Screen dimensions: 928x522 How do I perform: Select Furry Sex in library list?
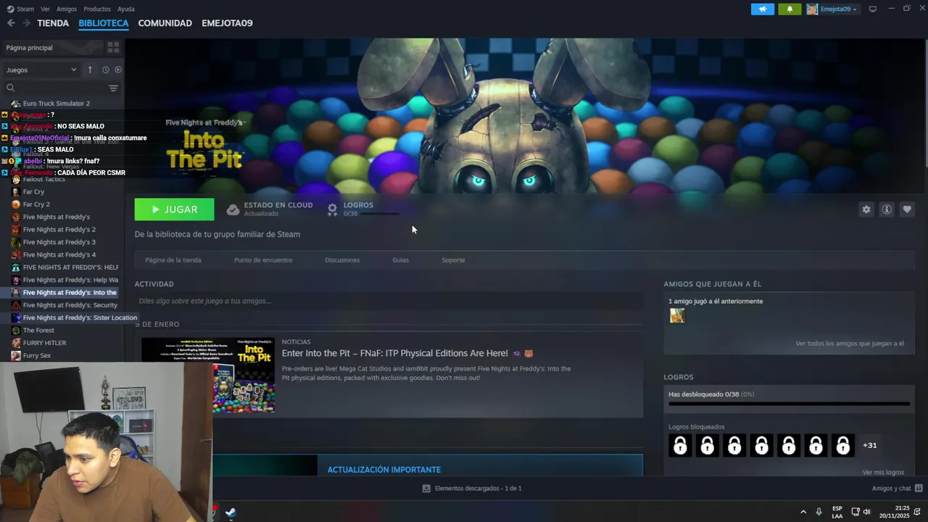(37, 355)
